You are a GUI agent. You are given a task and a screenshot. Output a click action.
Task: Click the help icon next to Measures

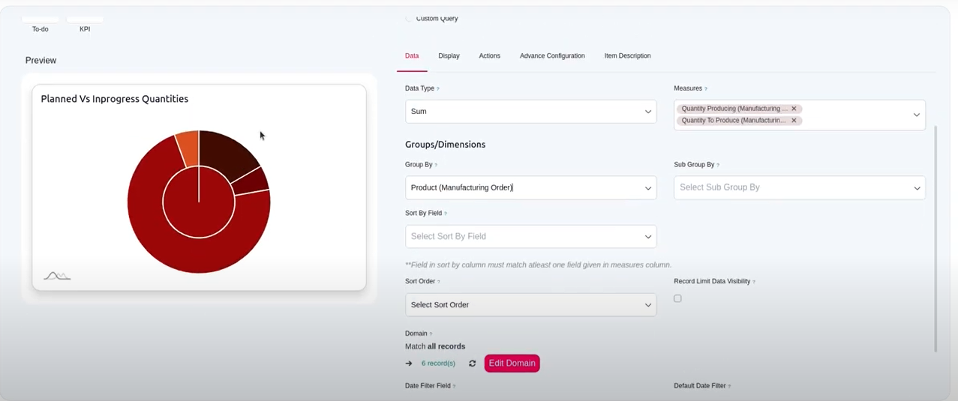click(x=706, y=88)
